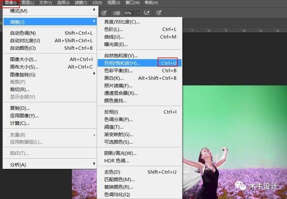Viewport: 287px width, 199px height.
Task: Open the 帮助(H) menu
Action: (x=151, y=3)
